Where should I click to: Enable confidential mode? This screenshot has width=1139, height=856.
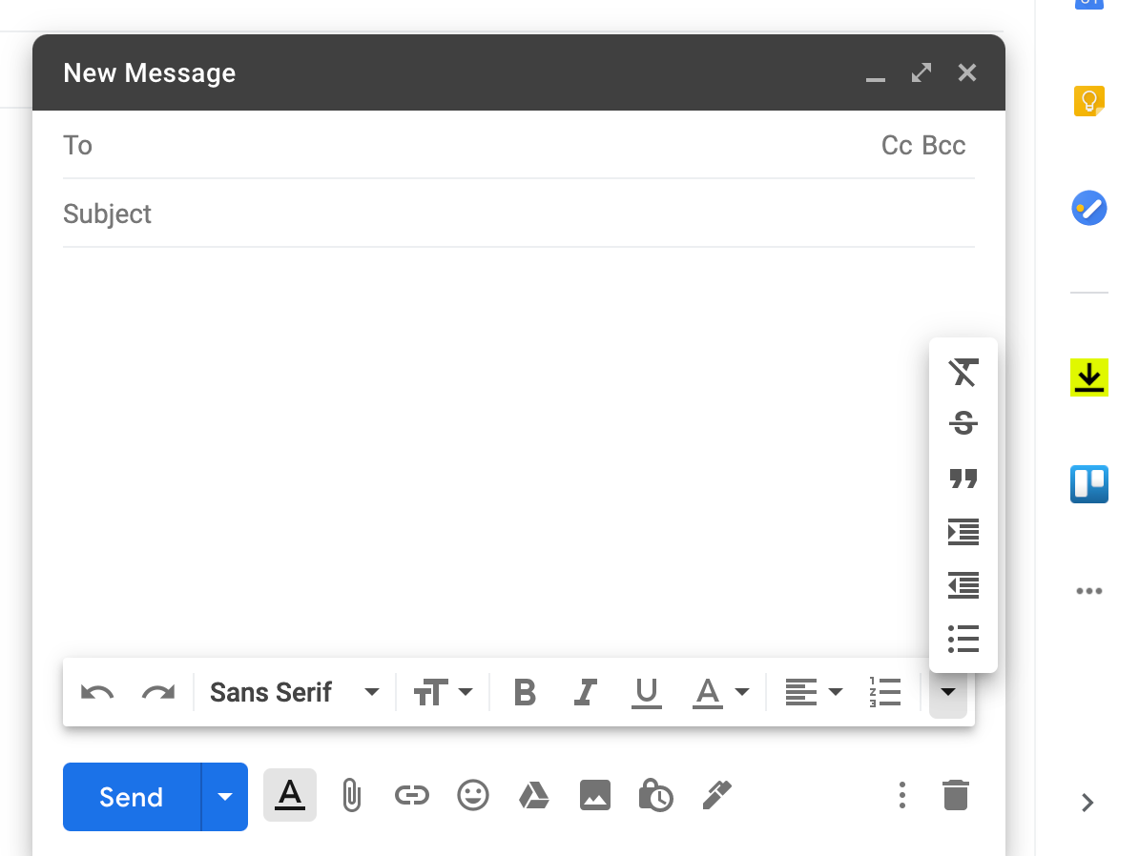(656, 795)
